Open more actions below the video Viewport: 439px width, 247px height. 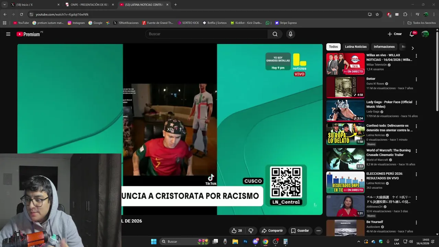pos(318,231)
